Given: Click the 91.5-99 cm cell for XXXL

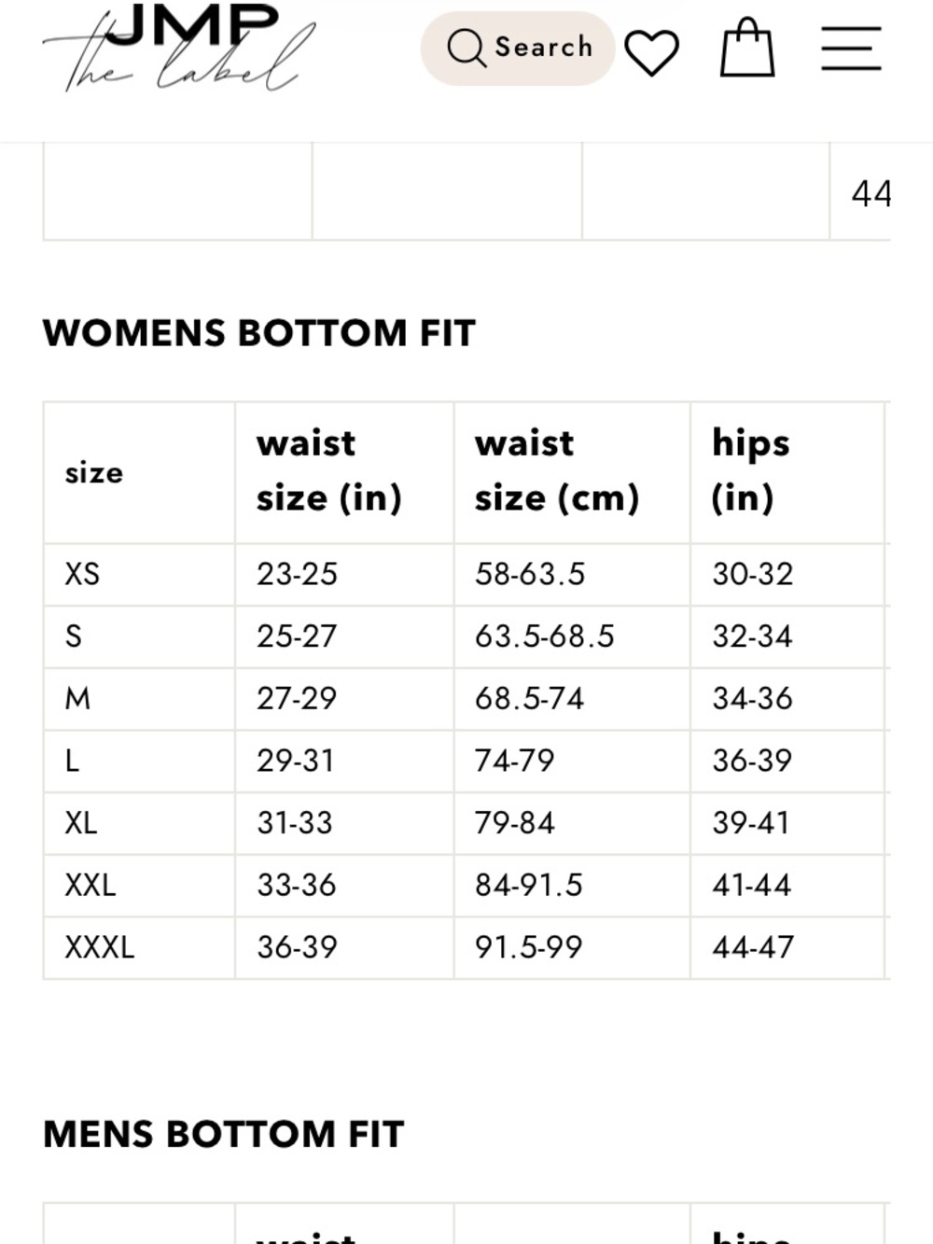Looking at the screenshot, I should 528,948.
